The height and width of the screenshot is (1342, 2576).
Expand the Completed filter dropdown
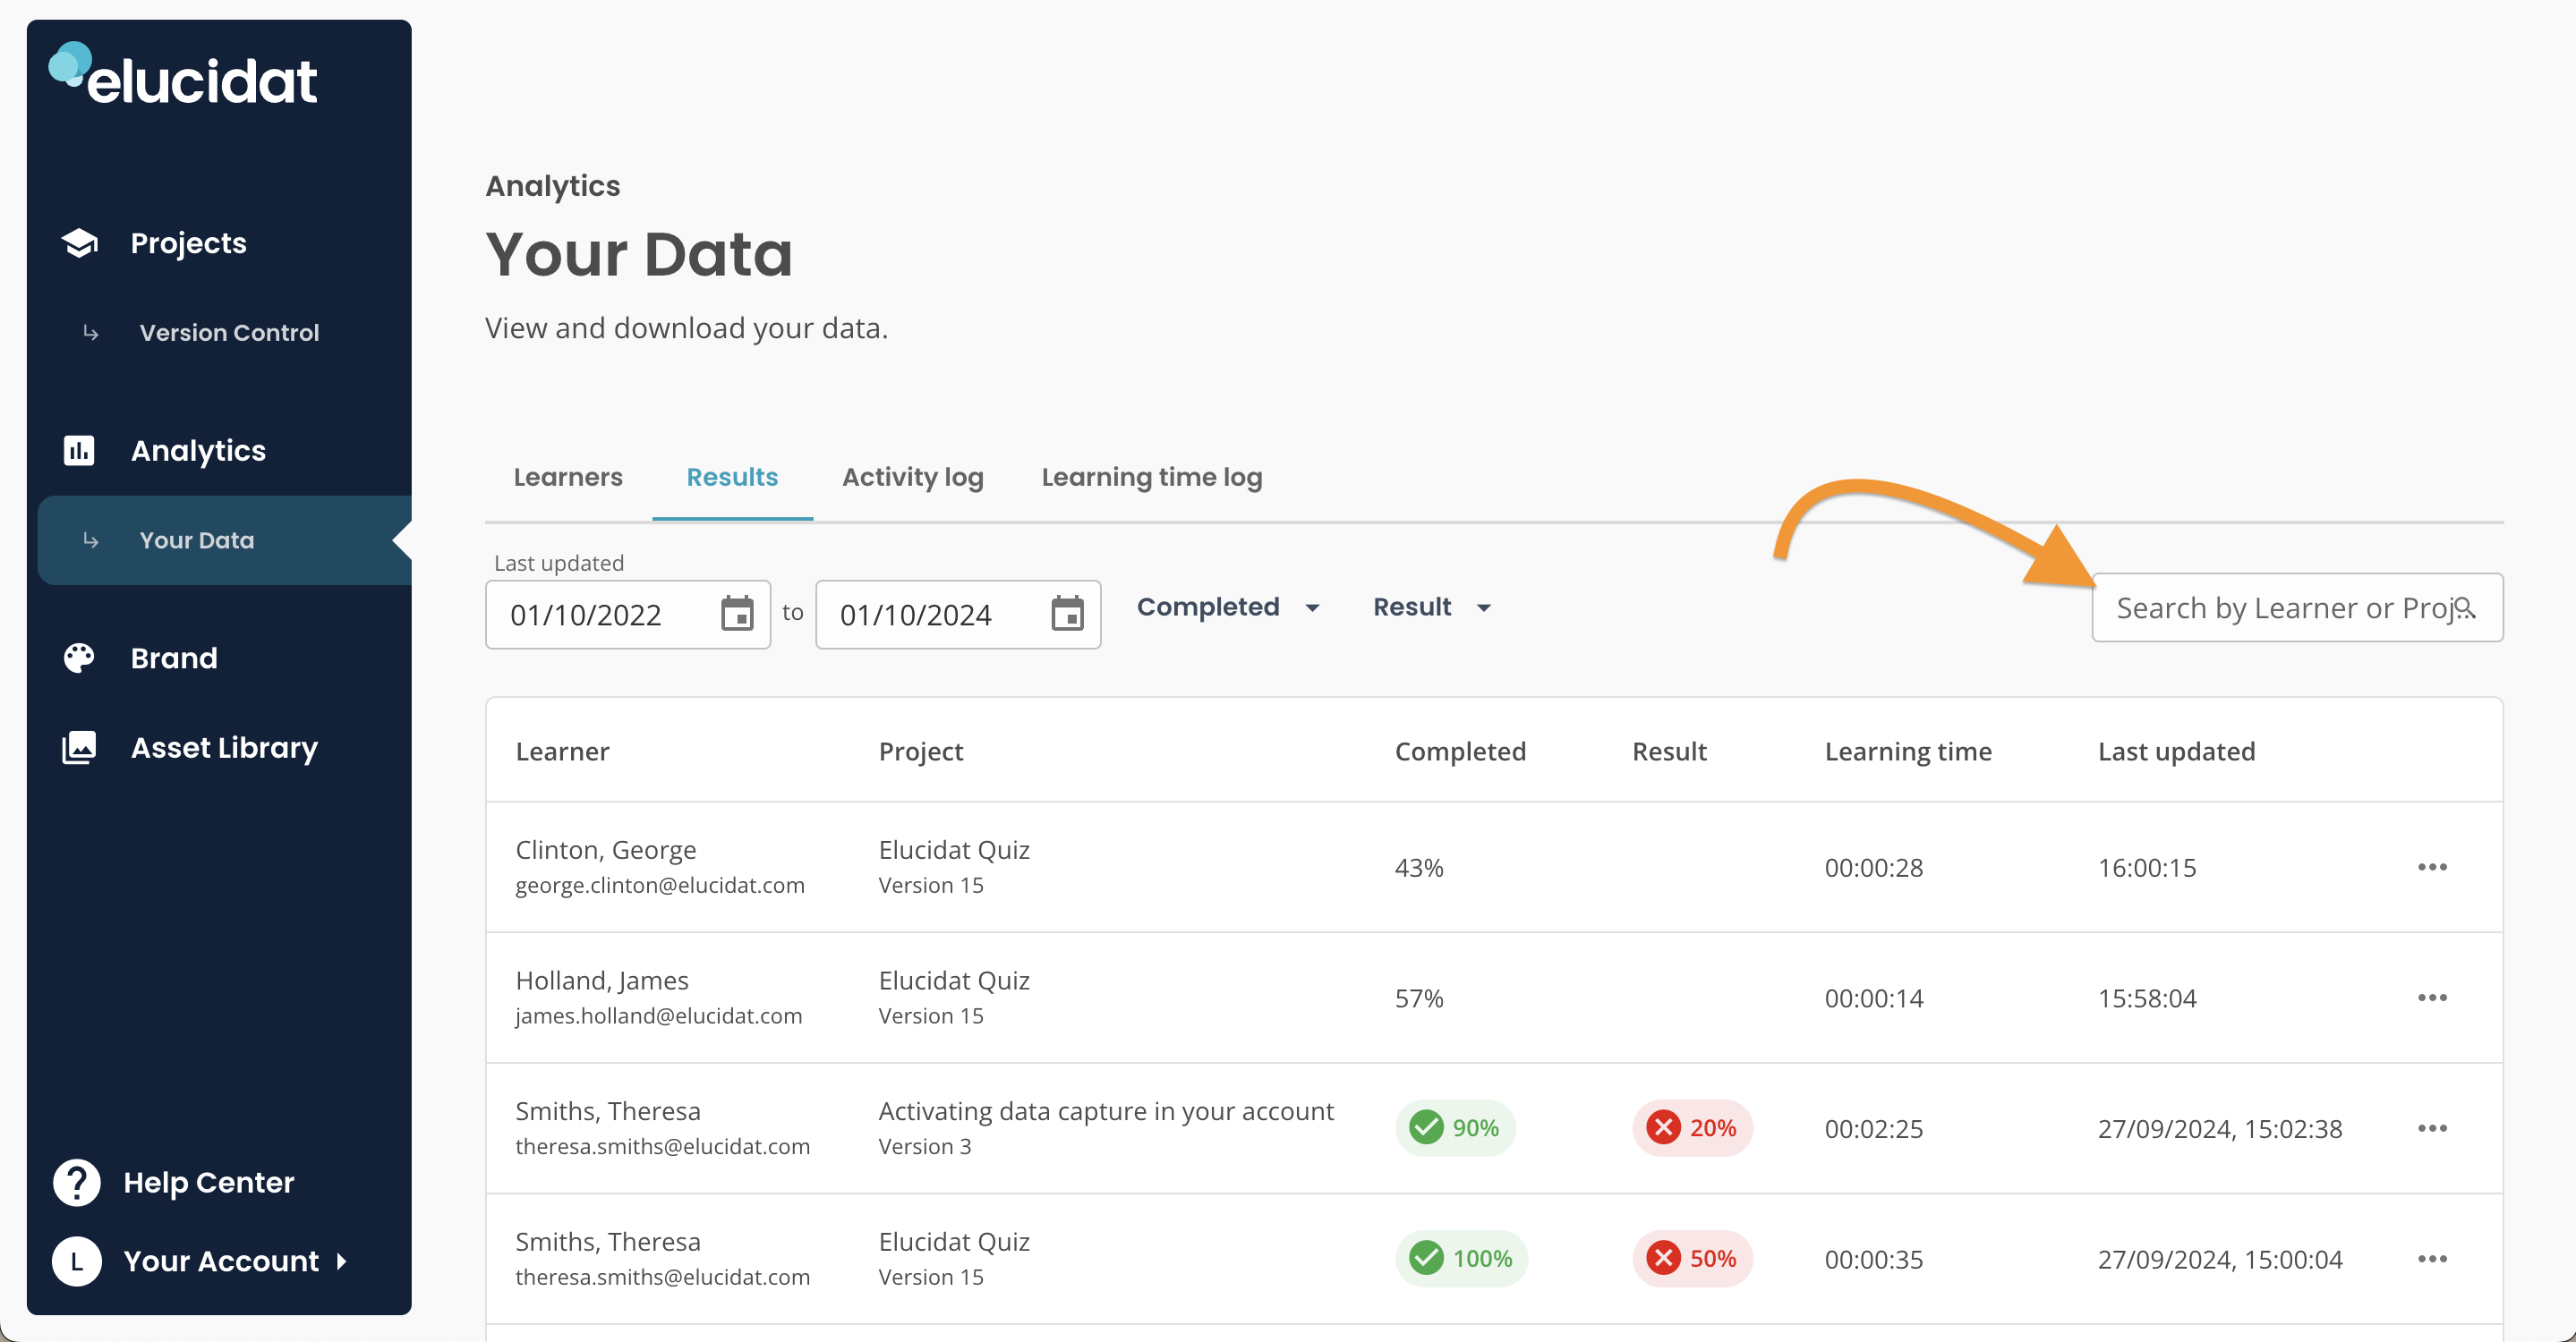click(1229, 607)
